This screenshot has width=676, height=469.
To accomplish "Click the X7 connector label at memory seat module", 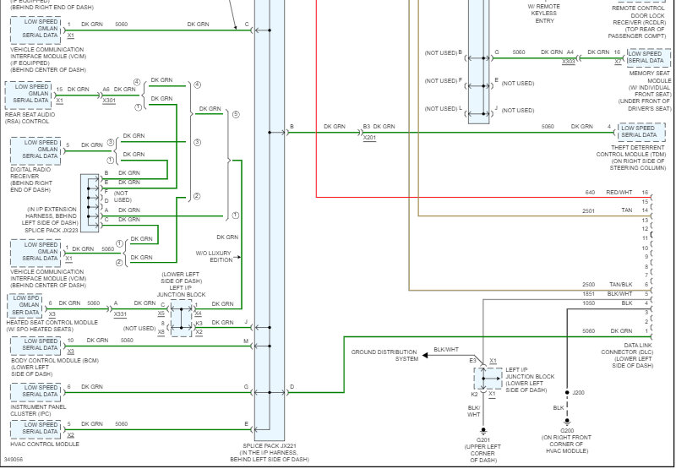I will point(619,62).
